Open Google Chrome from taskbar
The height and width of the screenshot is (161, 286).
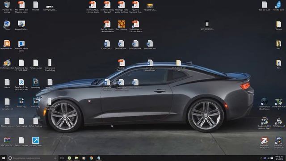coord(91,158)
